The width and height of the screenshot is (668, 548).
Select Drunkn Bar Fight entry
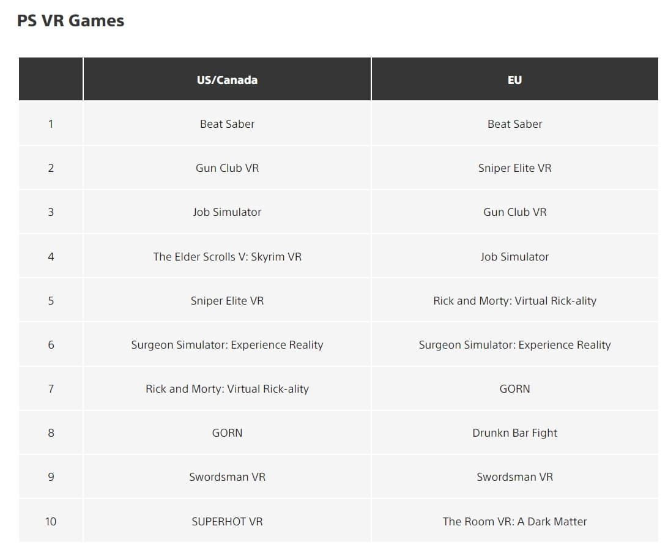pos(514,433)
